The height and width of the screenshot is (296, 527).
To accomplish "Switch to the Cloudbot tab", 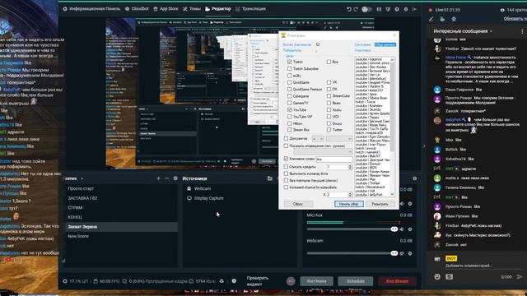I will [x=137, y=9].
